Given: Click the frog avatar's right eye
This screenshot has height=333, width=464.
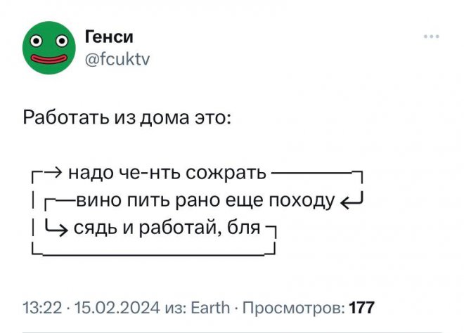Looking at the screenshot, I should point(62,41).
